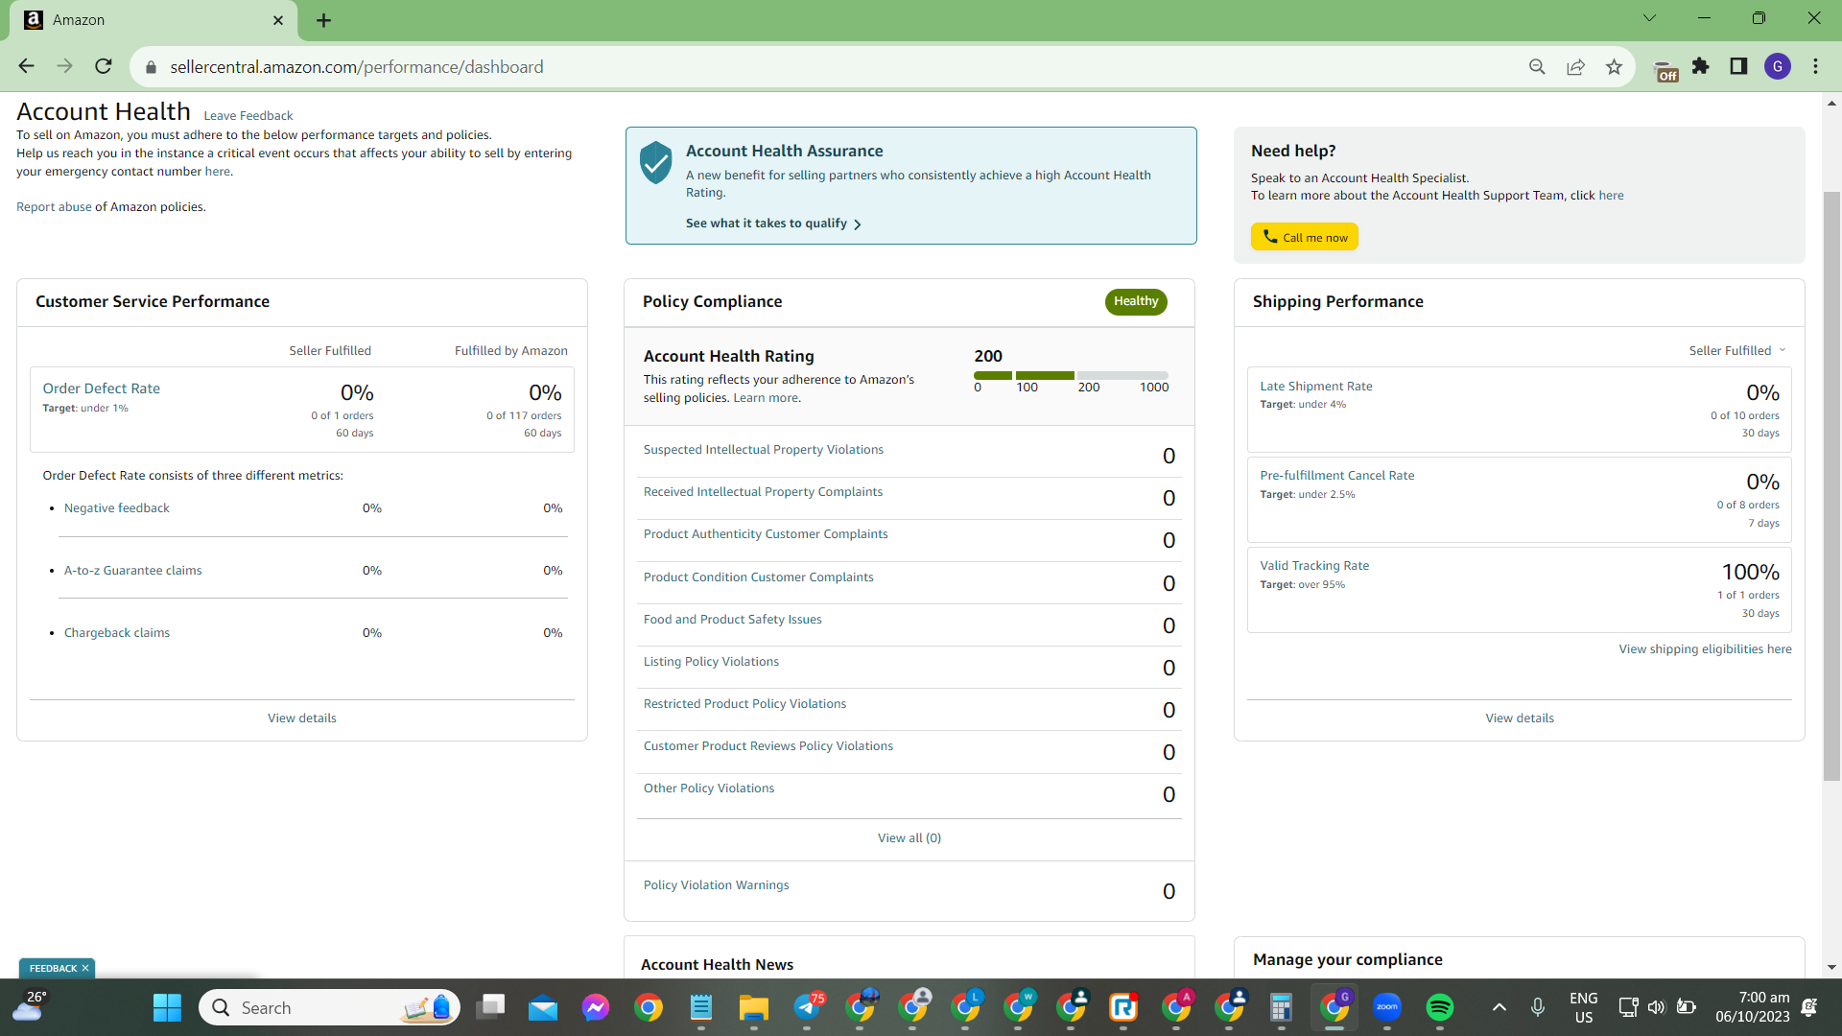Open Policy Violation Warnings
Viewport: 1842px width, 1036px height.
(x=716, y=885)
